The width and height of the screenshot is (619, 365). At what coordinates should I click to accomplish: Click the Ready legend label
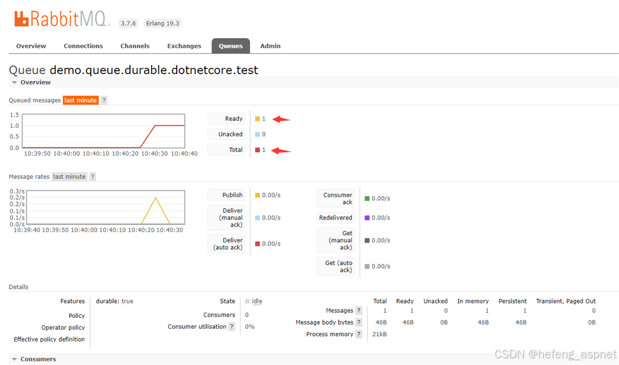227,119
